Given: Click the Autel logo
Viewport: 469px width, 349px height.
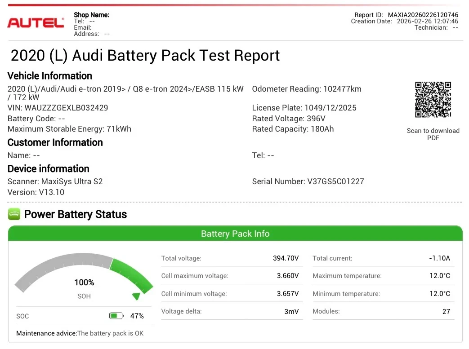Looking at the screenshot, I should coord(36,23).
